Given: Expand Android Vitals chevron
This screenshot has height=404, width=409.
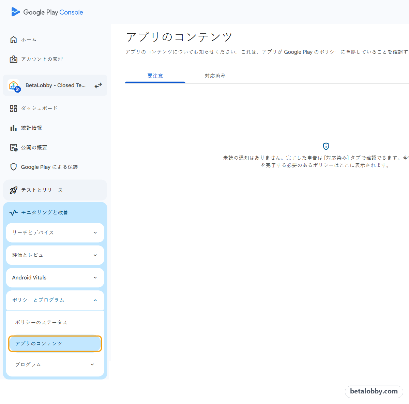Looking at the screenshot, I should tap(95, 278).
